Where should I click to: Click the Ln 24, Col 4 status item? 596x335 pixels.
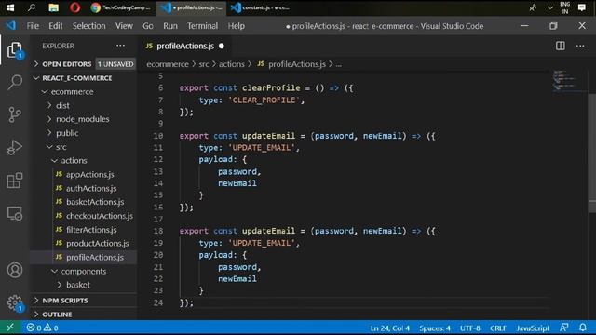click(x=389, y=328)
